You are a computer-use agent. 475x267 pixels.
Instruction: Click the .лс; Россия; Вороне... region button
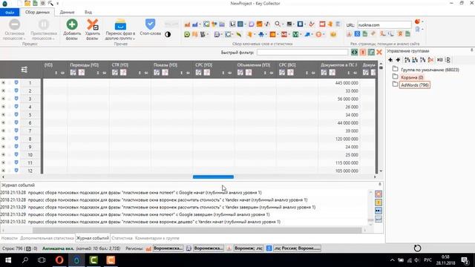click(297, 248)
